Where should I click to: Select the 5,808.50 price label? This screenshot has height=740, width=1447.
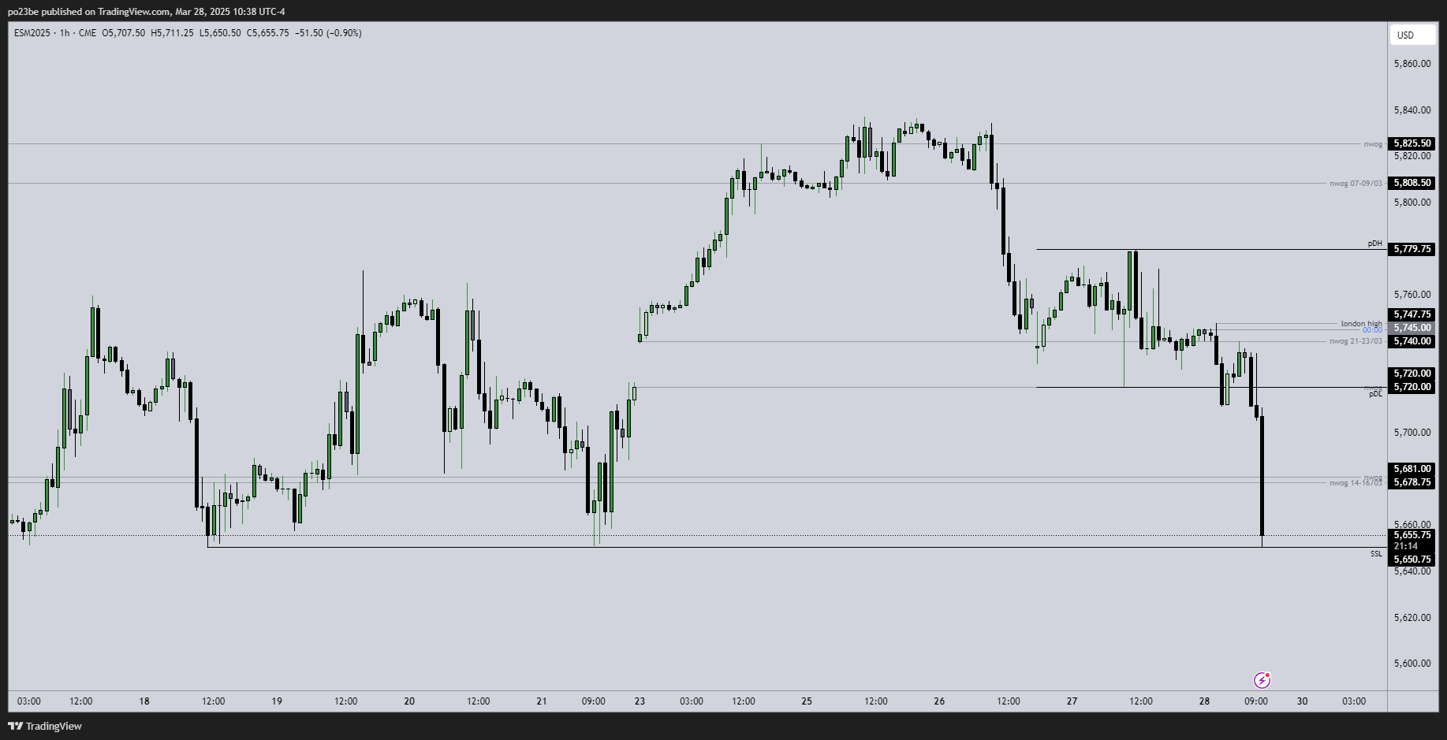[x=1412, y=183]
